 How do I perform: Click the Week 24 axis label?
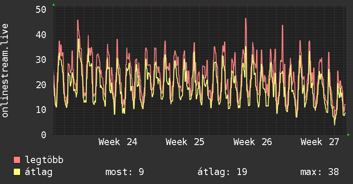click(x=118, y=142)
